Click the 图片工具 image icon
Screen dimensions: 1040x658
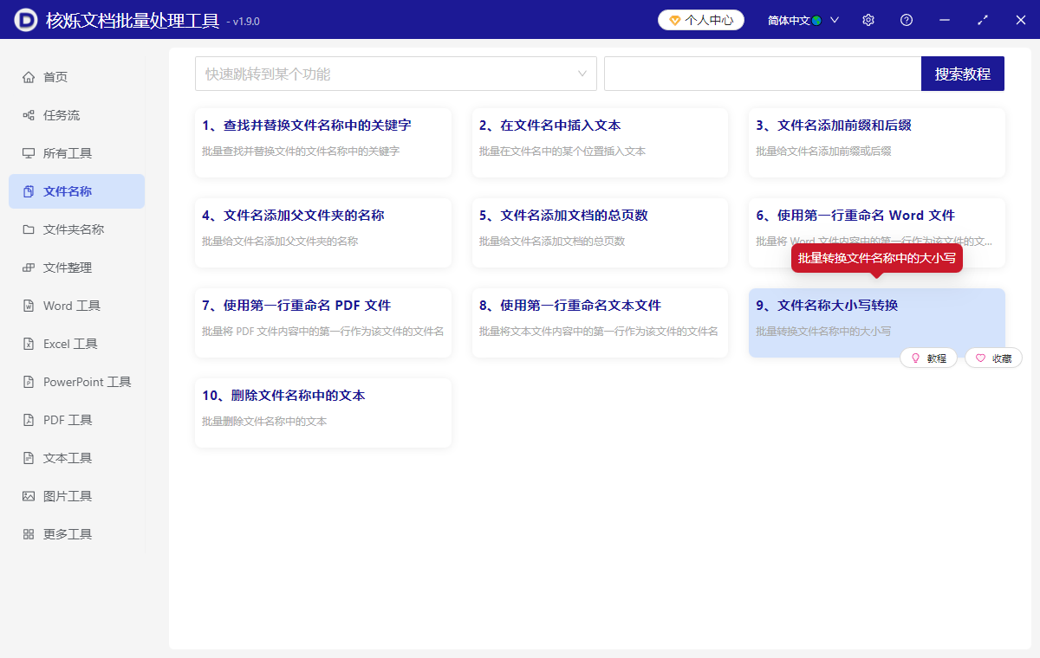pos(29,496)
